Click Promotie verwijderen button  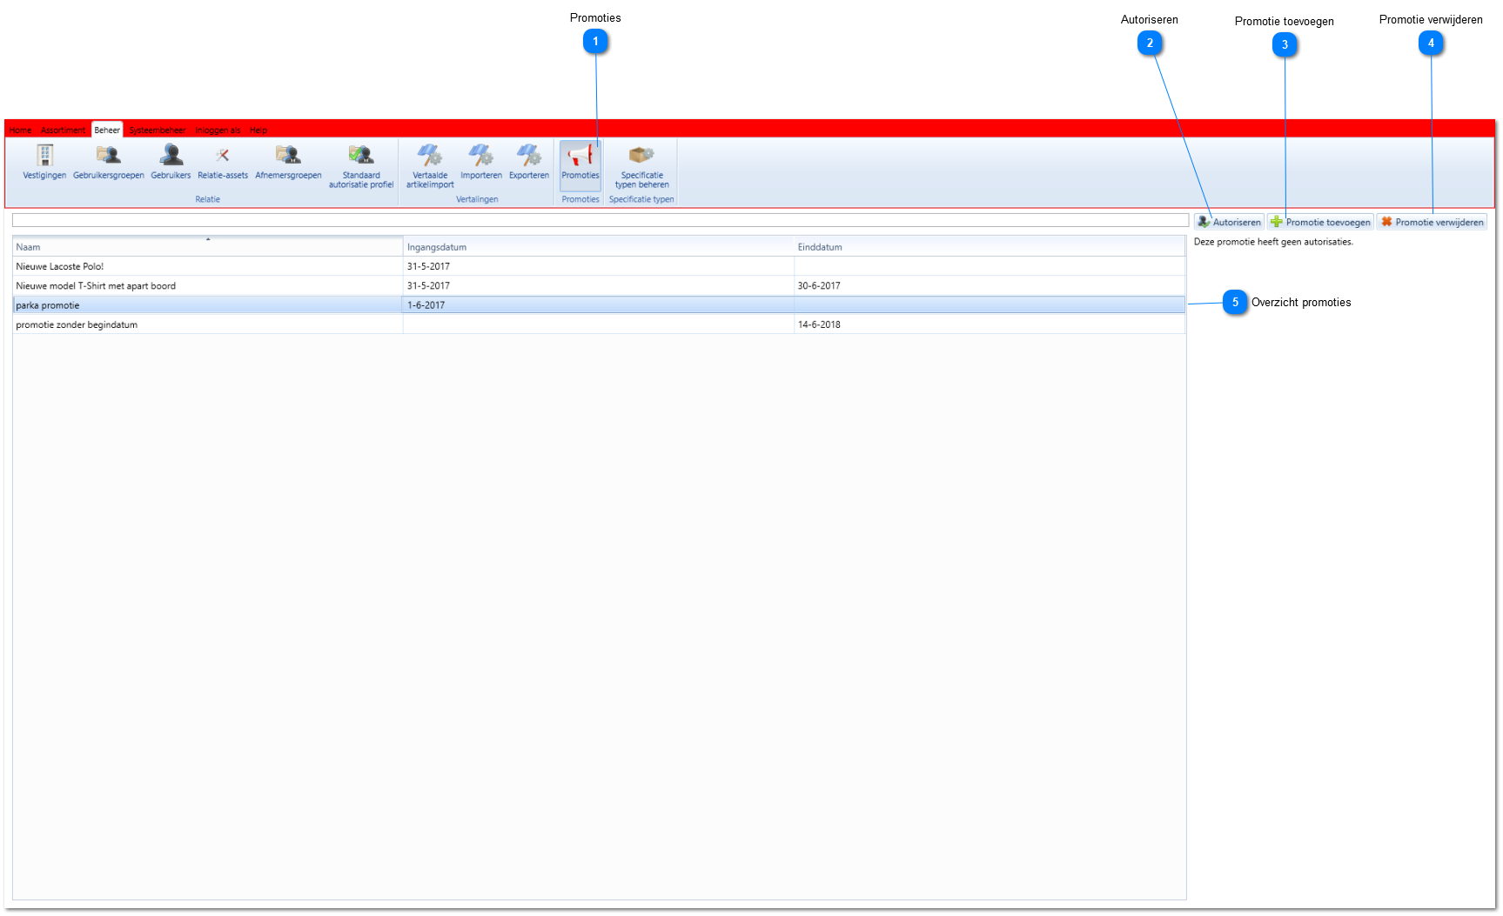(x=1432, y=222)
